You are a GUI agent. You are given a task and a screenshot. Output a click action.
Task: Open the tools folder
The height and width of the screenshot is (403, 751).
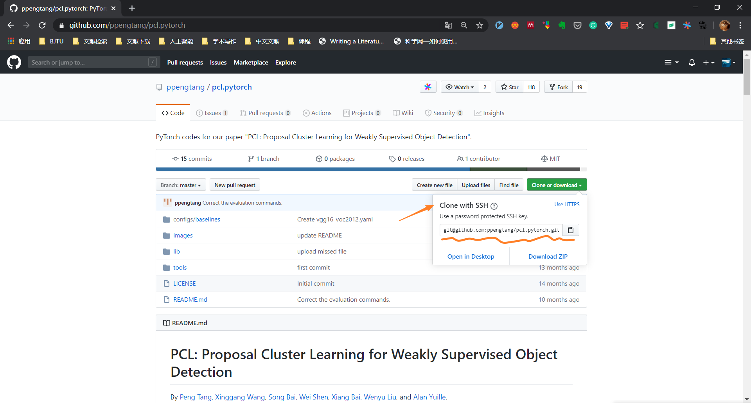180,268
